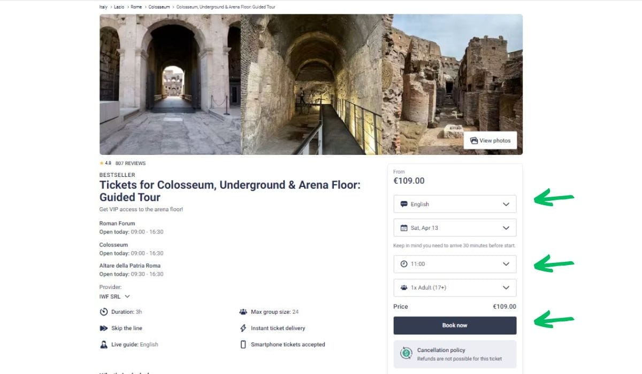Open the underground walkway photo
Screen dimensions: 642x374
click(x=311, y=84)
